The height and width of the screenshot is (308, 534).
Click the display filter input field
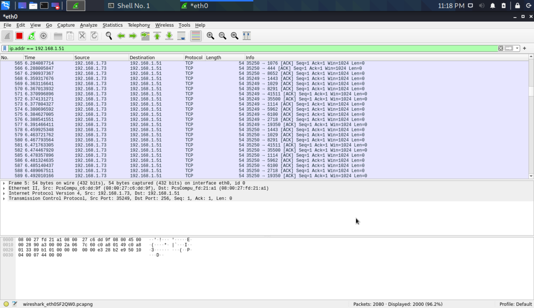252,49
